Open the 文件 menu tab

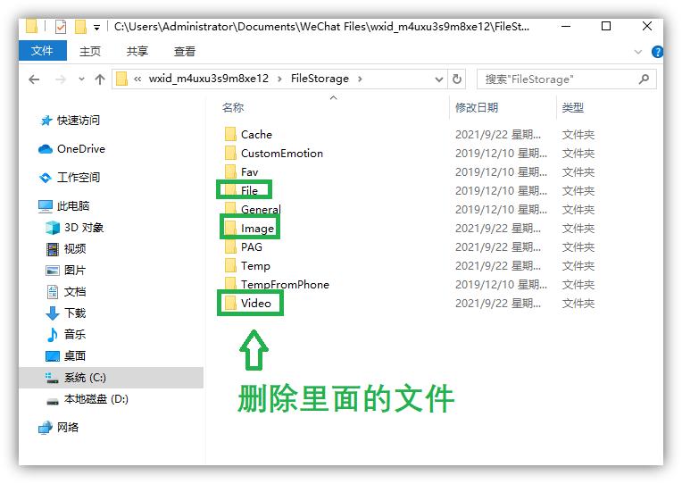pos(42,51)
